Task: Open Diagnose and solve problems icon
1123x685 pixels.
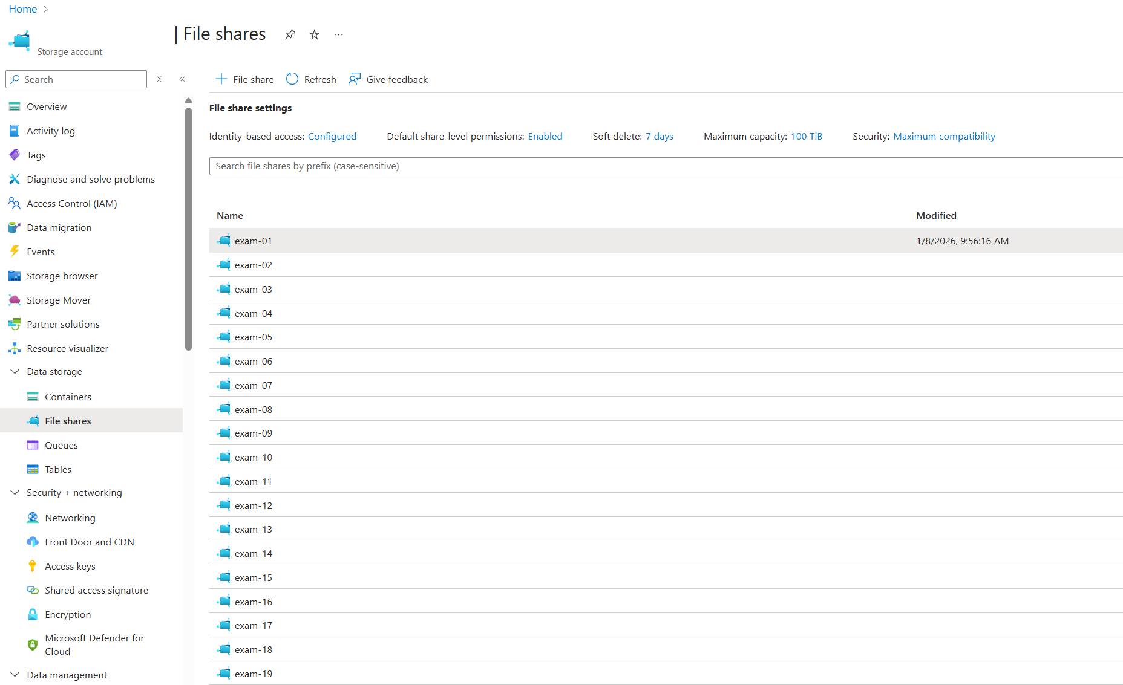Action: click(x=15, y=179)
